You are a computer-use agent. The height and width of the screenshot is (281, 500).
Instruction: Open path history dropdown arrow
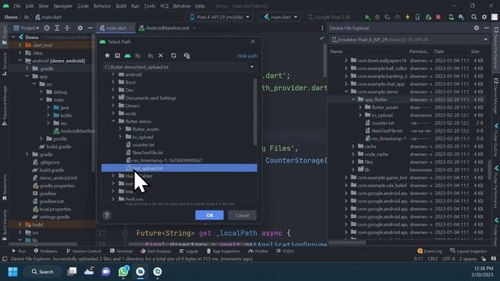252,67
